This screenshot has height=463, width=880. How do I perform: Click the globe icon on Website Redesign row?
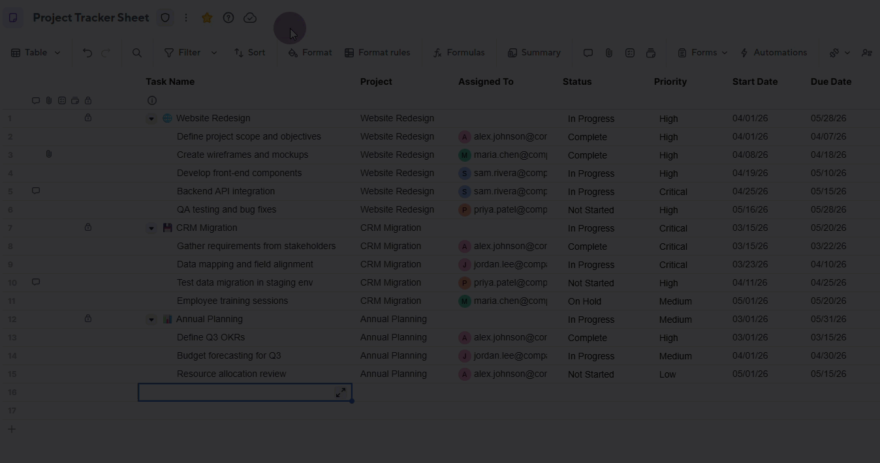point(167,118)
